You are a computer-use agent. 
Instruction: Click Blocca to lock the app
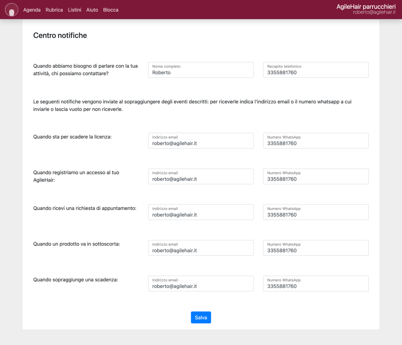[x=111, y=10]
